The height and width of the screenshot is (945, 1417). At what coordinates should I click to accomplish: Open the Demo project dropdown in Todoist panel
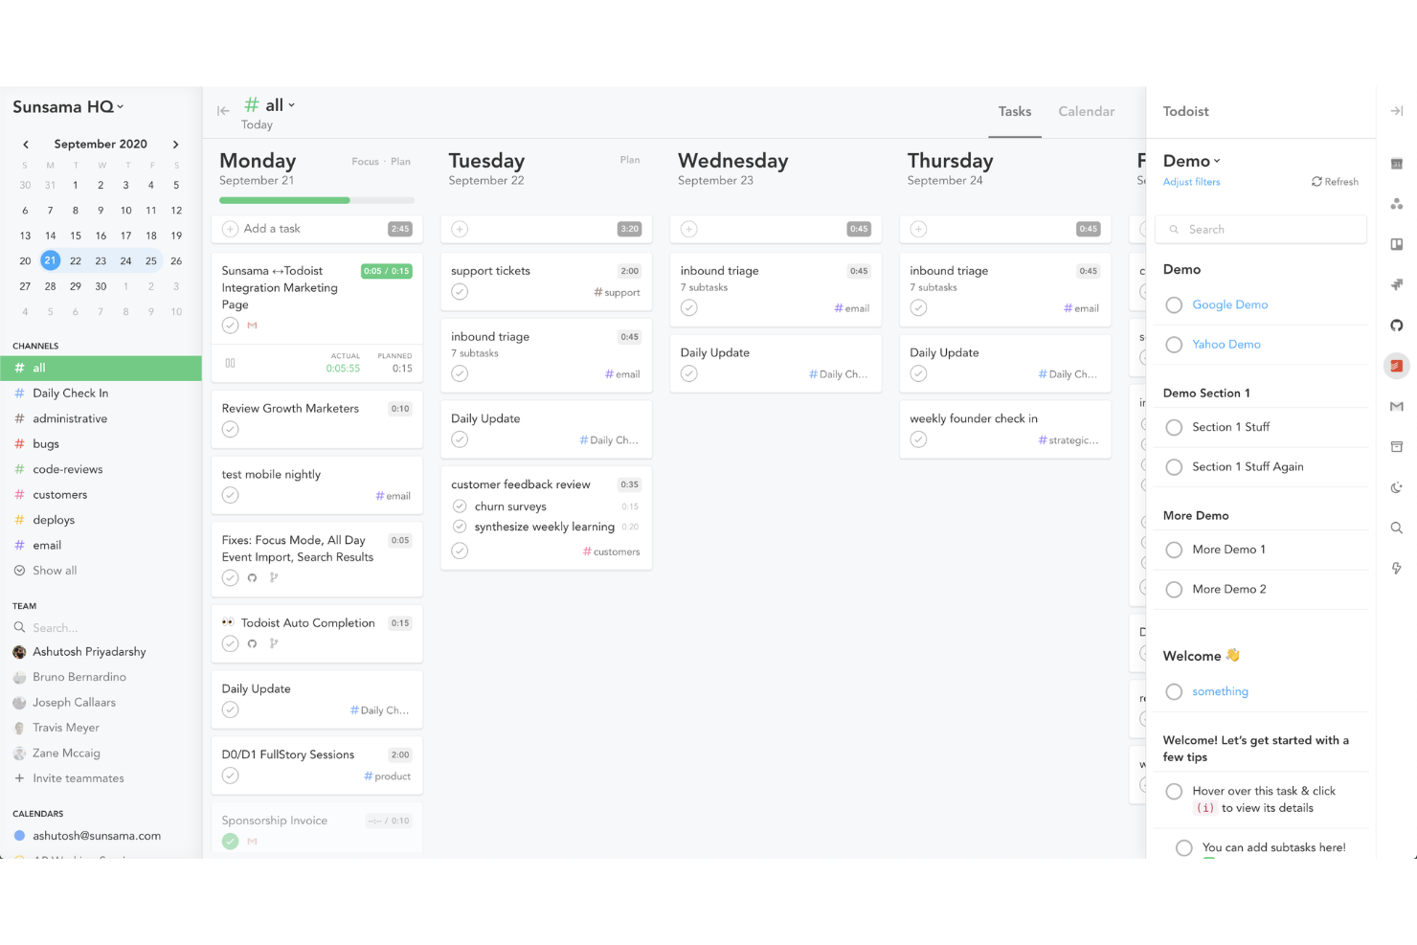click(1189, 161)
